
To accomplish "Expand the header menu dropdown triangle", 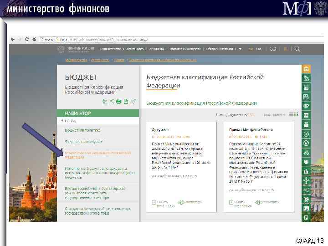I will pyautogui.click(x=240, y=49).
